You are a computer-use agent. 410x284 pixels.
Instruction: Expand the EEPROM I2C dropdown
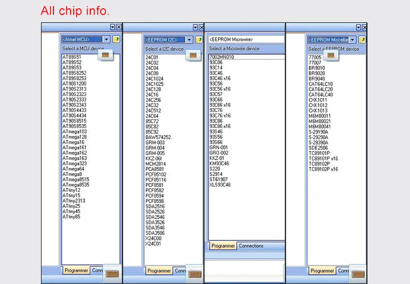tap(189, 40)
